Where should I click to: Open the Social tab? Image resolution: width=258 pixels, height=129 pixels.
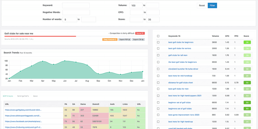35,96
